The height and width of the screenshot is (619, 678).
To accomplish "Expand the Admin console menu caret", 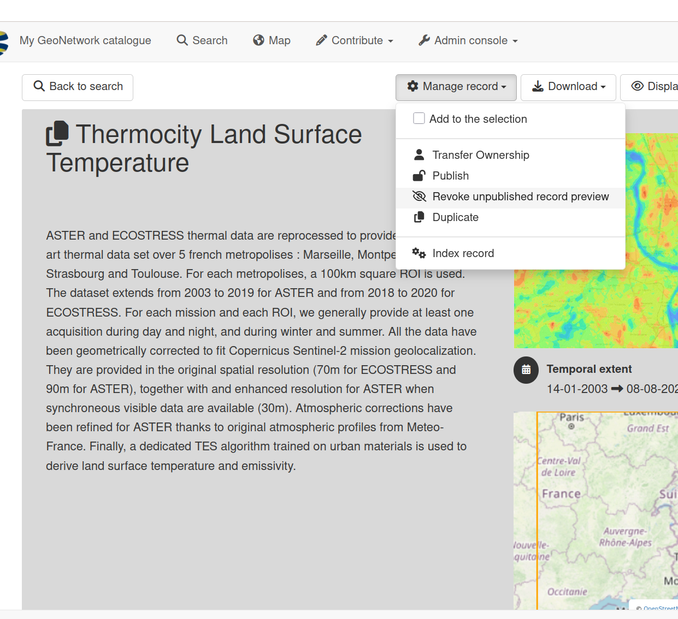I will (515, 41).
